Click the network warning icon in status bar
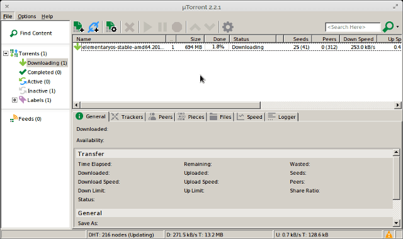This screenshot has width=403, height=239. pyautogui.click(x=389, y=235)
